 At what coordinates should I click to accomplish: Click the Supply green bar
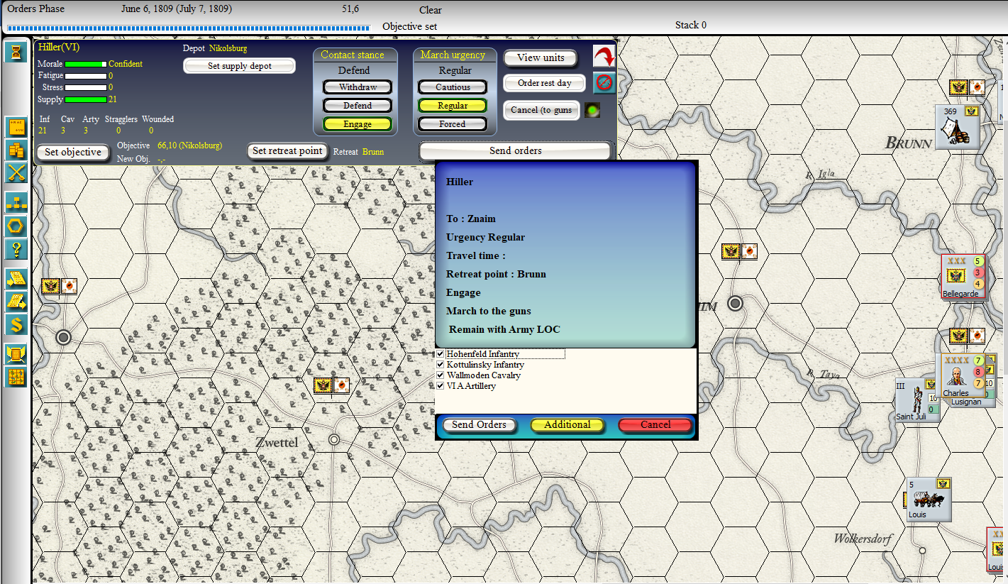click(x=86, y=99)
